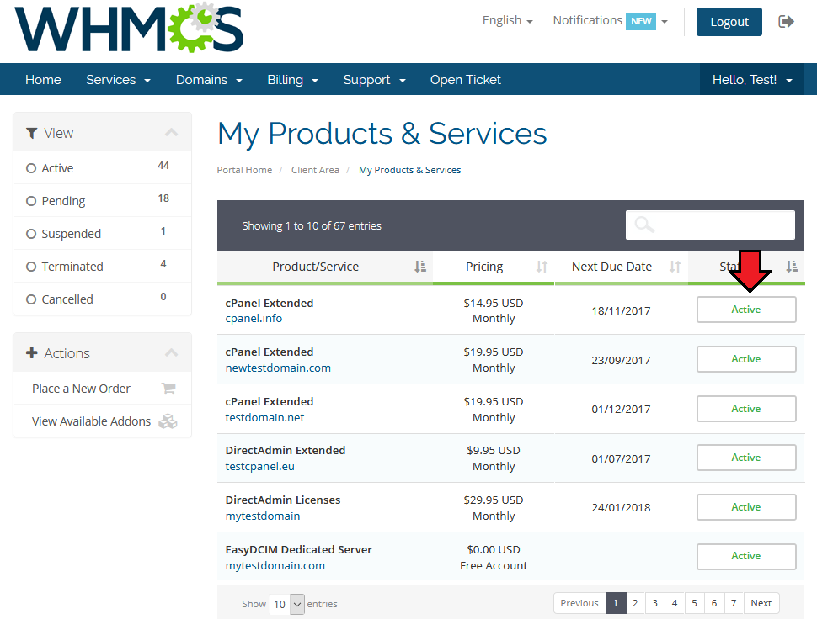The image size is (817, 635).
Task: Click Active status for testdomain.net
Action: (746, 409)
